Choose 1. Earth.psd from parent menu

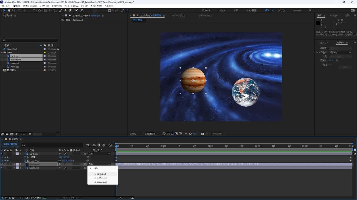(100, 174)
